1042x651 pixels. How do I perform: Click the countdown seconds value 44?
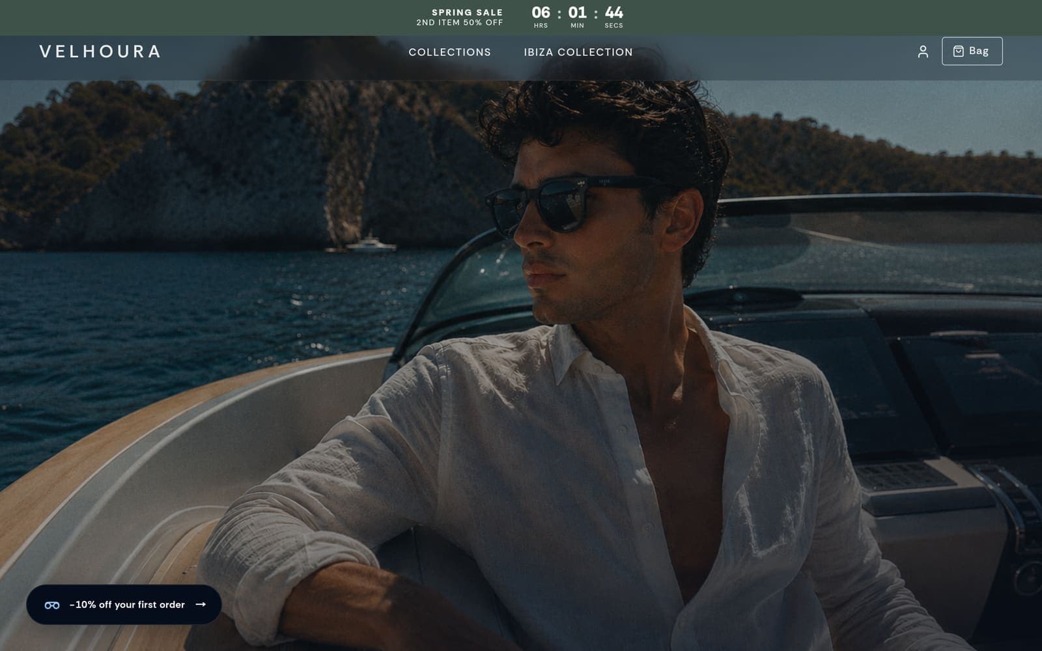pyautogui.click(x=613, y=12)
